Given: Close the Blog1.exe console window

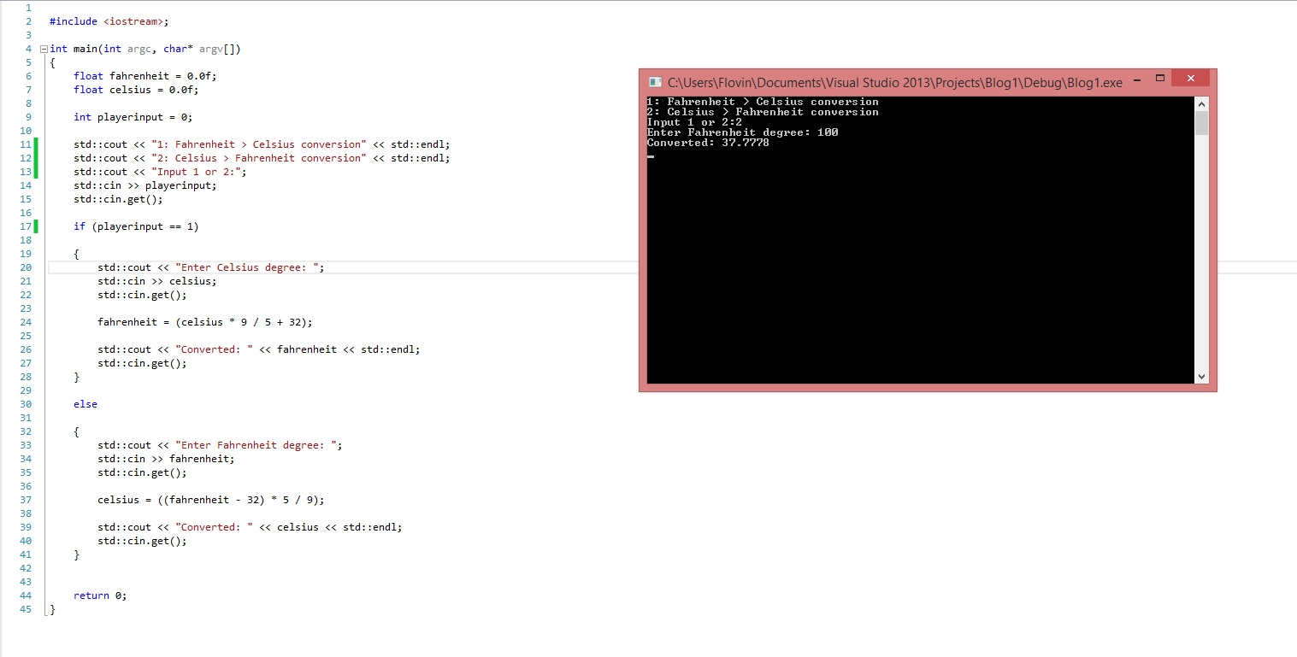Looking at the screenshot, I should (x=1190, y=79).
